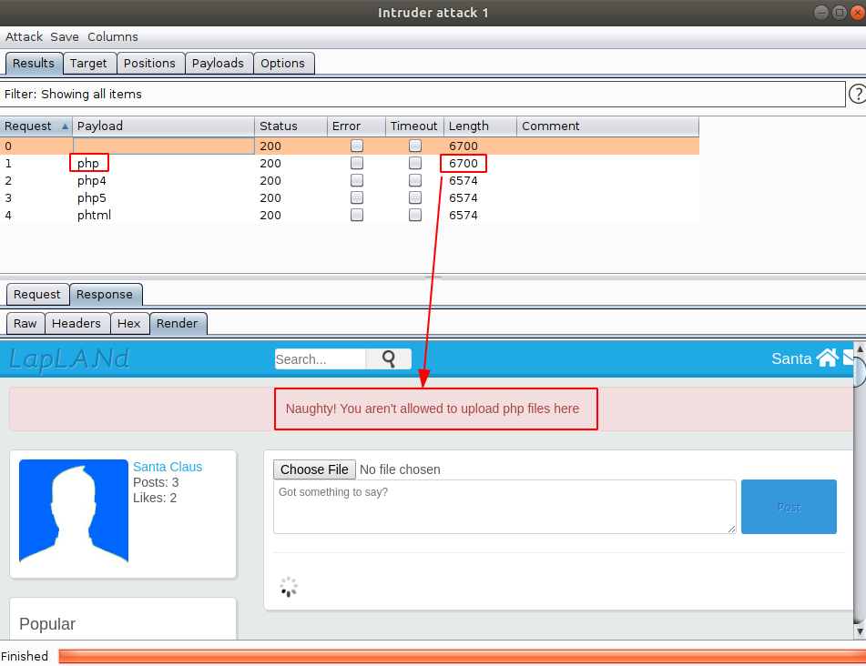Toggle Timeout checkbox for php4 payload
Image resolution: width=866 pixels, height=666 pixels.
[415, 180]
